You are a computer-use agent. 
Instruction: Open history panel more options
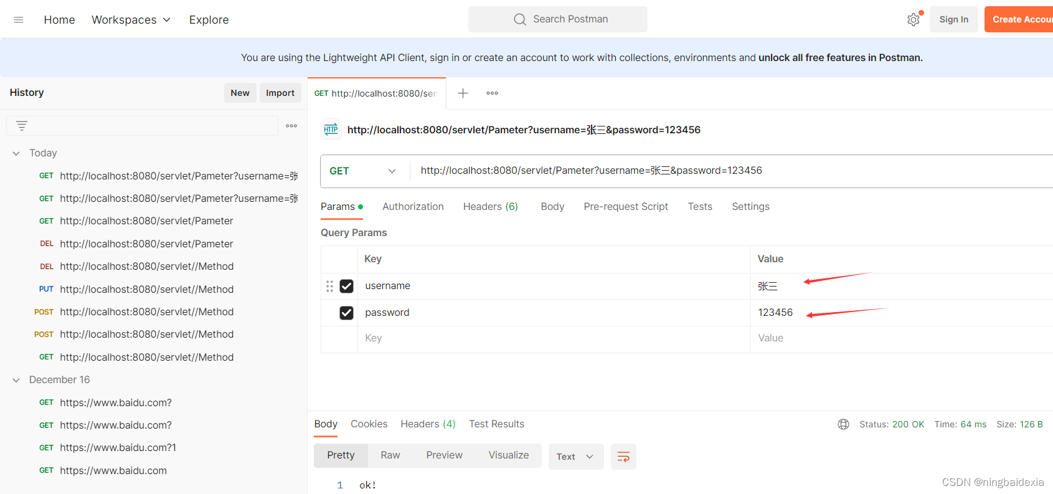coord(291,126)
